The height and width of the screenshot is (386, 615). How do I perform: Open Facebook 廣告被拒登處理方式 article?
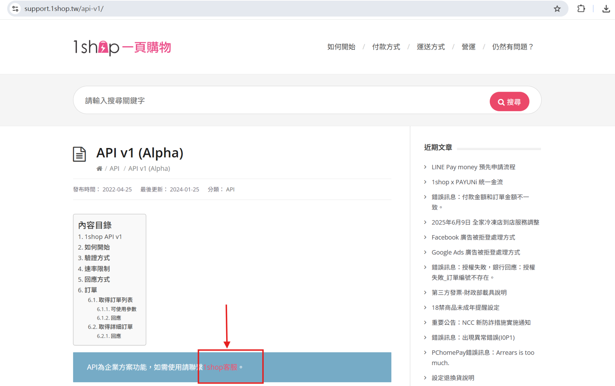coord(473,237)
